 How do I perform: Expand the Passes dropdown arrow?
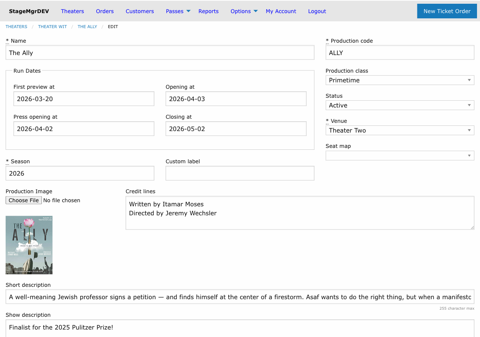point(188,11)
